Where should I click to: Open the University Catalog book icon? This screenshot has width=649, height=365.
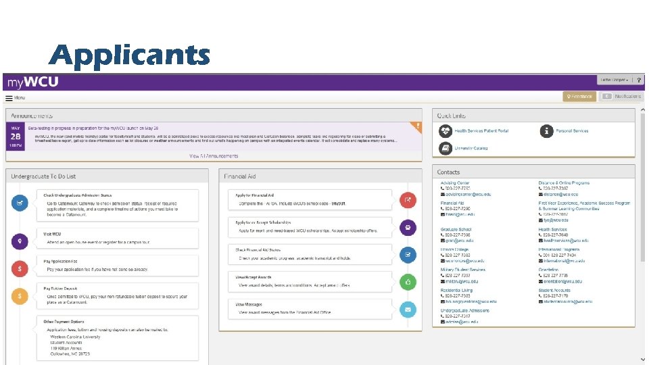[x=446, y=148]
